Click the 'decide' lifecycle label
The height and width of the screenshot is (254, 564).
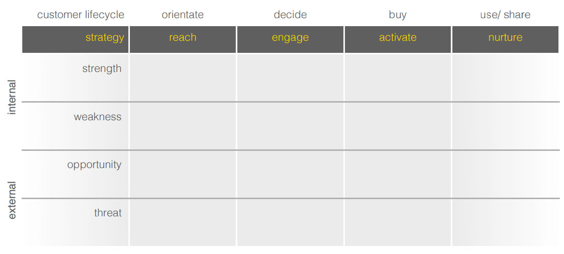click(290, 15)
